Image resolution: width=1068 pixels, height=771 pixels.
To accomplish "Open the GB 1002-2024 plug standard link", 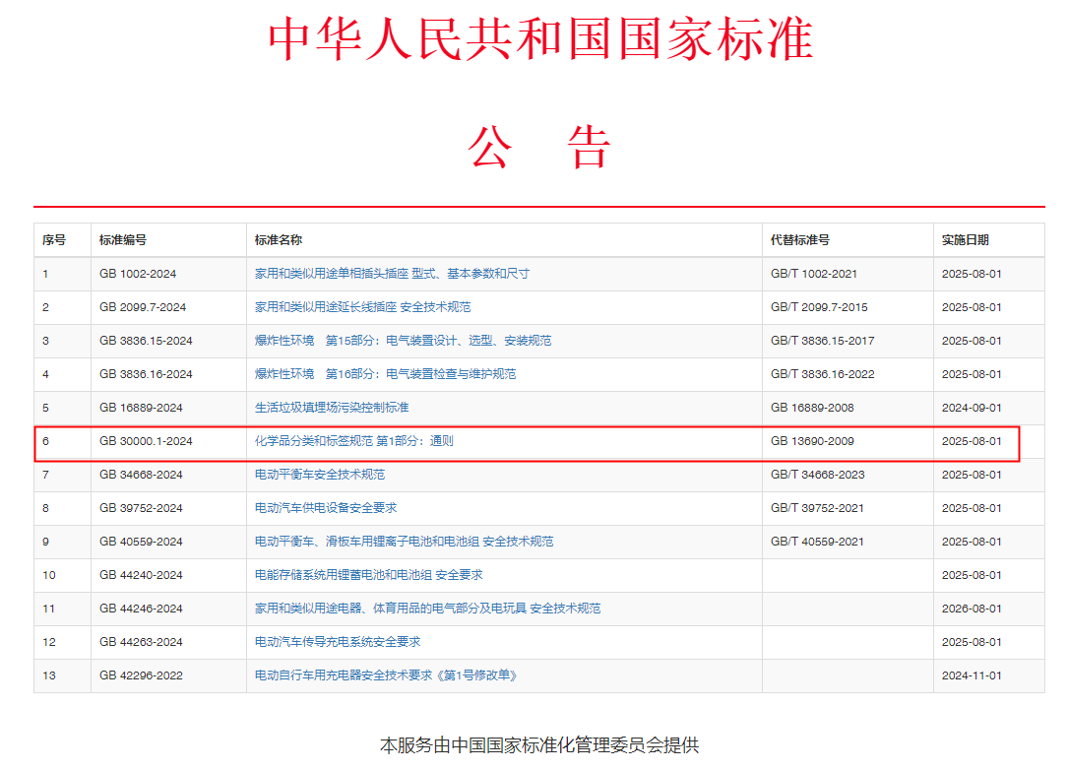I will pyautogui.click(x=389, y=273).
